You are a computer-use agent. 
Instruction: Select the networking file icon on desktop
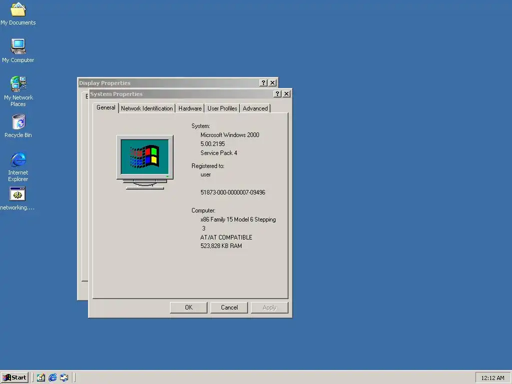pos(17,198)
